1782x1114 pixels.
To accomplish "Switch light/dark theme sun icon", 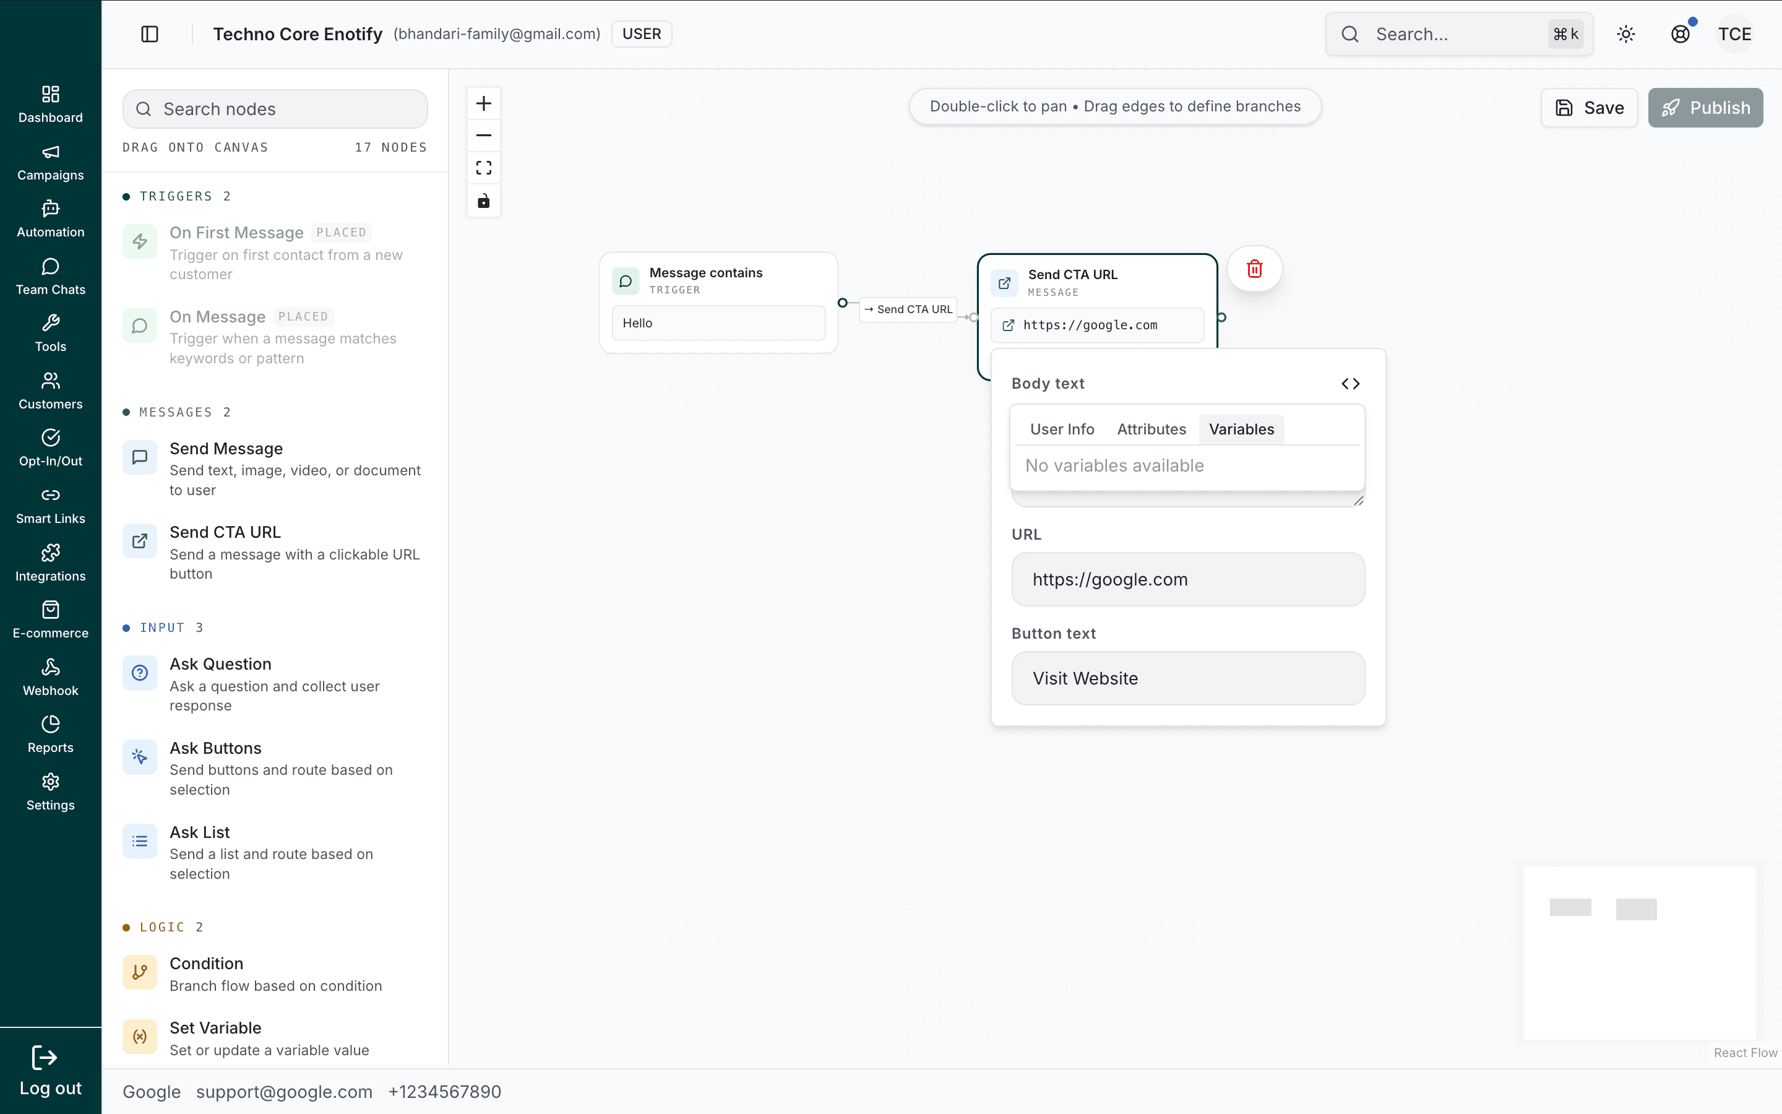I will coord(1626,34).
